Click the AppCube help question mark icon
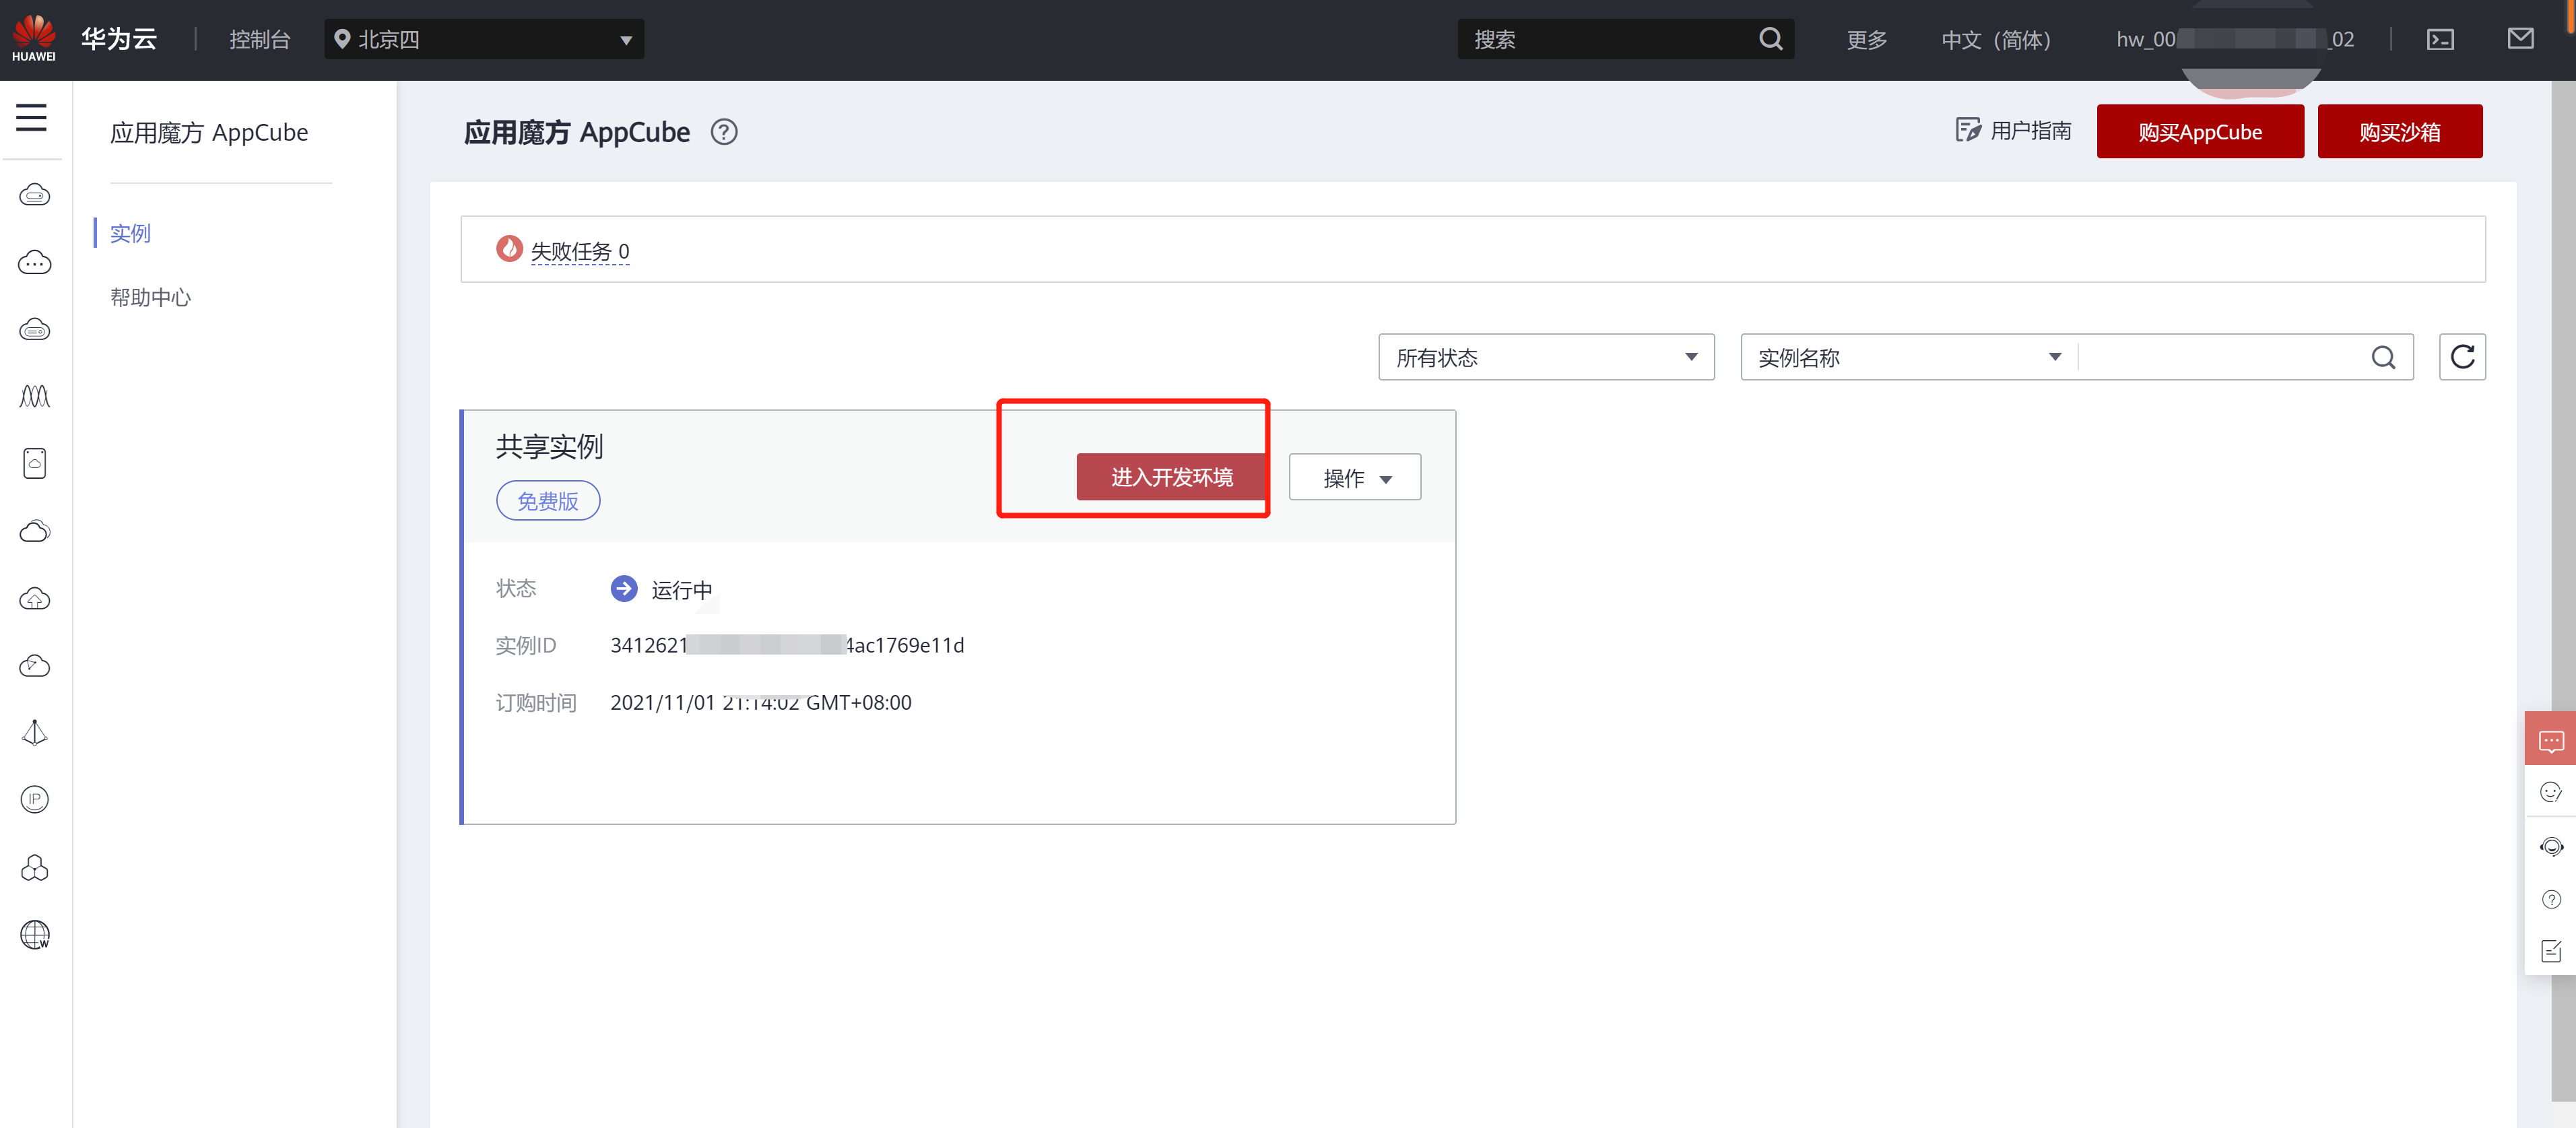Image resolution: width=2576 pixels, height=1128 pixels. point(724,132)
